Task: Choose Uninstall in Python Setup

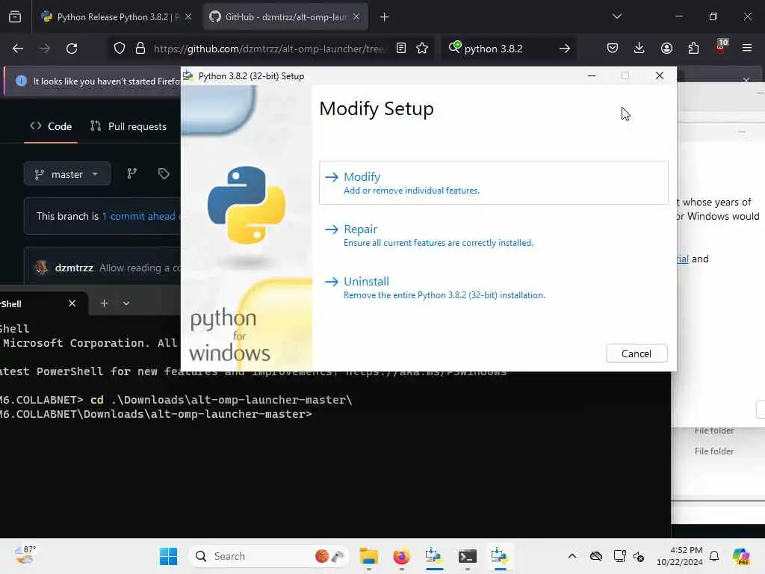Action: tap(493, 288)
